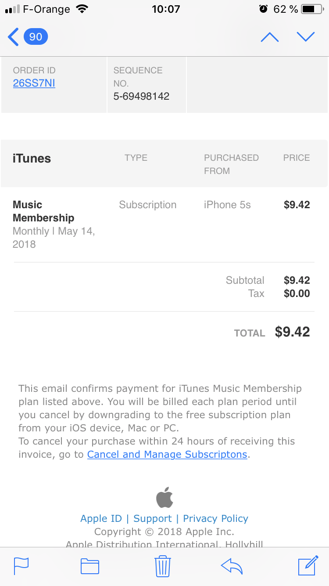Open previous message with up arrow
This screenshot has width=329, height=586.
tap(269, 37)
